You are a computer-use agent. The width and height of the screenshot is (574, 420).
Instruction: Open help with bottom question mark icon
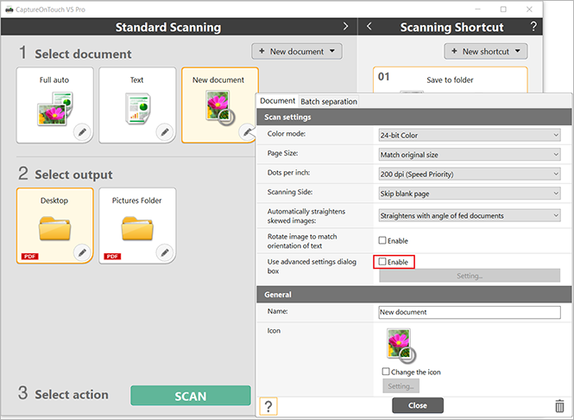coord(269,406)
